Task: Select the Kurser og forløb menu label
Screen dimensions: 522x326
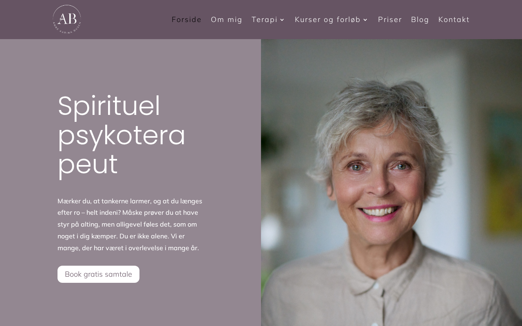Action: (x=327, y=20)
